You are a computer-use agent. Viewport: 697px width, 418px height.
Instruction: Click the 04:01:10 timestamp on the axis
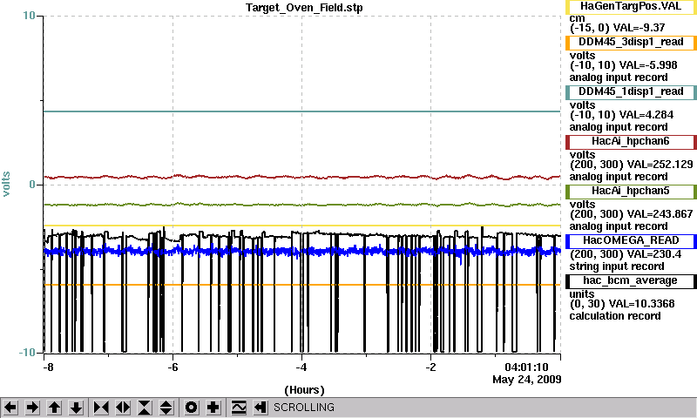pos(527,367)
